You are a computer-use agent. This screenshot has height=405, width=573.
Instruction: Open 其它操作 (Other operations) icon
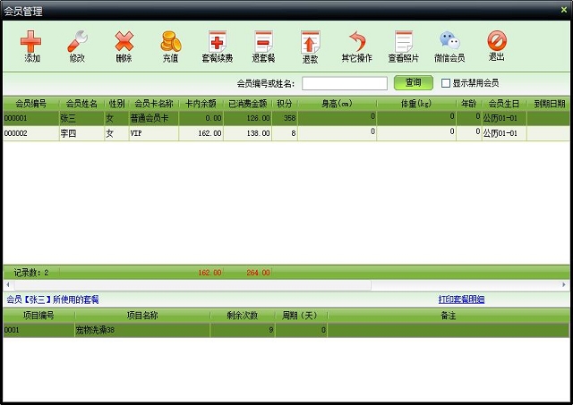coord(356,46)
